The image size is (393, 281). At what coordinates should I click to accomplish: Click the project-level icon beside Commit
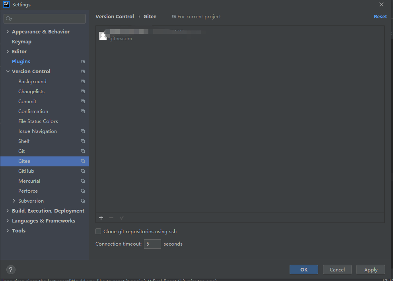[x=83, y=101]
